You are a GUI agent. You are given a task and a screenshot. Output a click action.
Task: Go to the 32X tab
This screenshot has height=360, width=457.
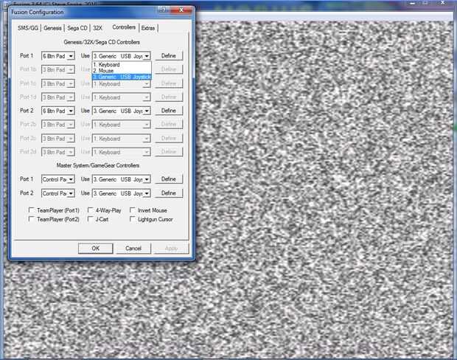[x=97, y=28]
